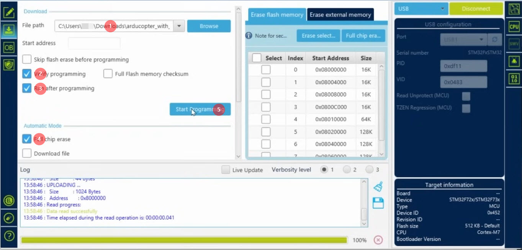Expand the file path dropdown arrow
This screenshot has width=522, height=250.
point(179,26)
